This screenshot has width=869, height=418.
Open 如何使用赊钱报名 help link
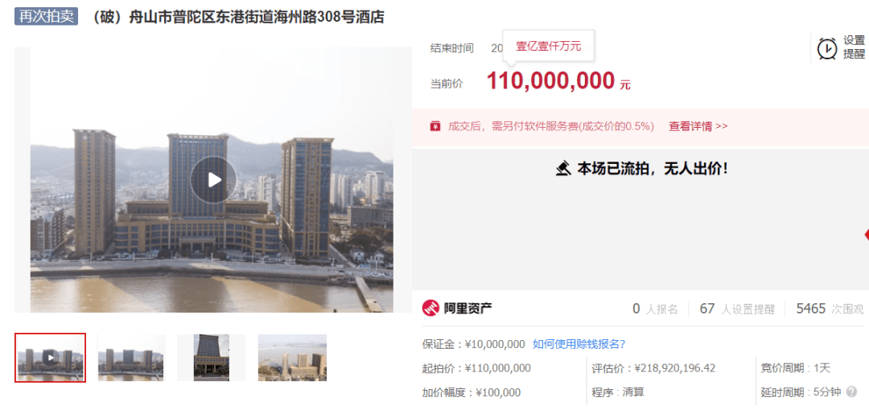(x=579, y=344)
